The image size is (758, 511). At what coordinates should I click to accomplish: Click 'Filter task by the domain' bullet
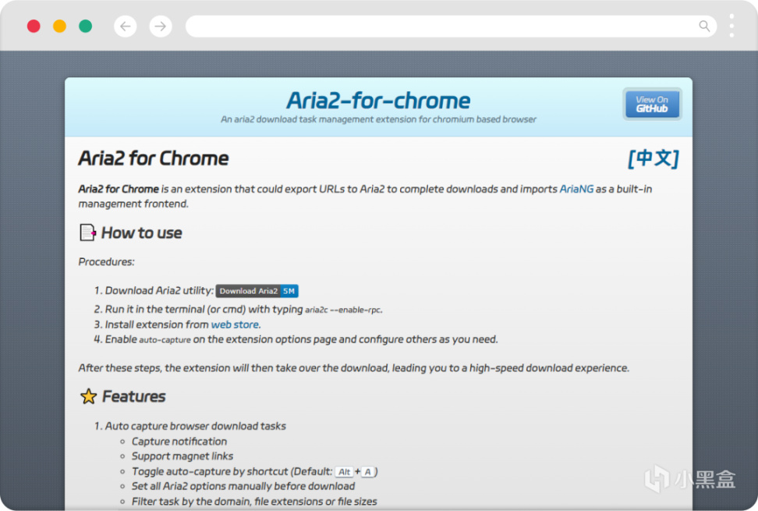[x=254, y=502]
